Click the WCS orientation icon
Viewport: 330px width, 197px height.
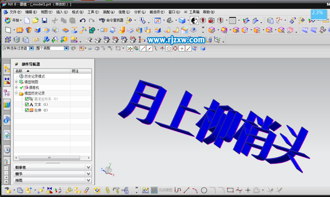279,20
